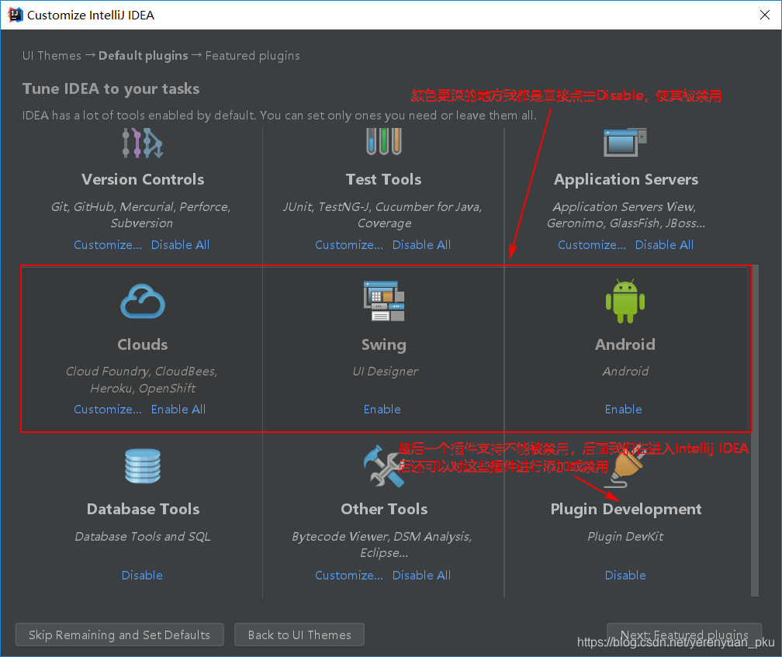Click the plugin list vertical scrollbar
This screenshot has width=782, height=657.
[755, 431]
